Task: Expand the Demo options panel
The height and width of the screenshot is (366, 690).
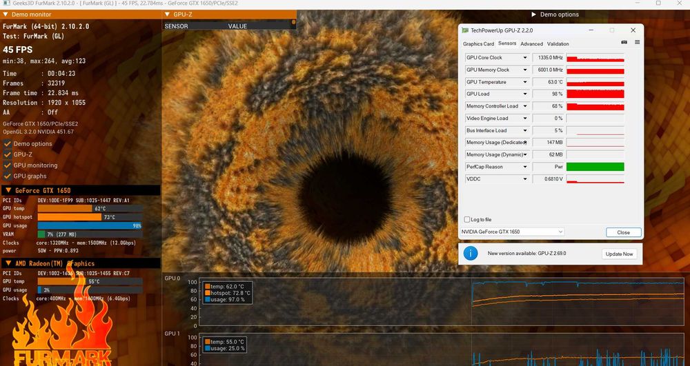Action: [x=533, y=14]
